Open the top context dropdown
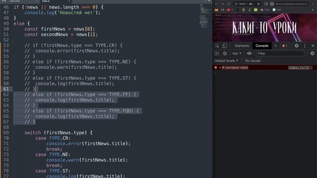The width and height of the screenshot is (317, 178). pos(237,53)
